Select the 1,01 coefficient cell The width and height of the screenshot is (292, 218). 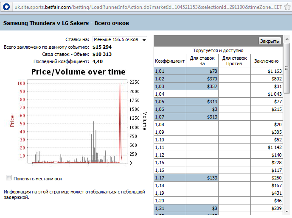click(170, 71)
